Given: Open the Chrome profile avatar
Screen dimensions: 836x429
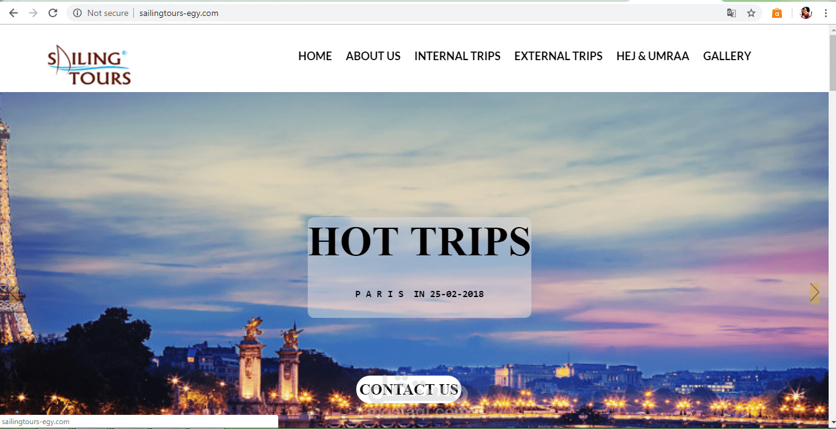Looking at the screenshot, I should tap(806, 13).
